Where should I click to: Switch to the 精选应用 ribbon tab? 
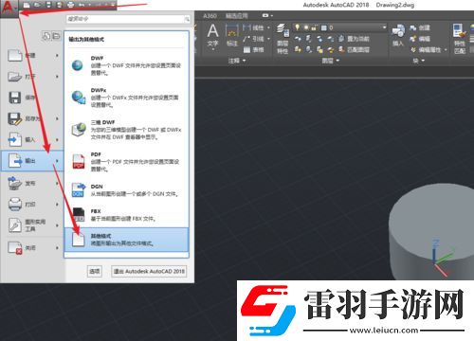coord(236,15)
